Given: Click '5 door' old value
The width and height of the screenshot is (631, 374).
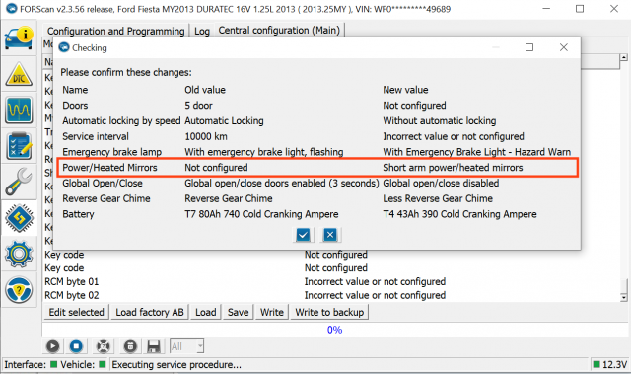Looking at the screenshot, I should click(198, 106).
